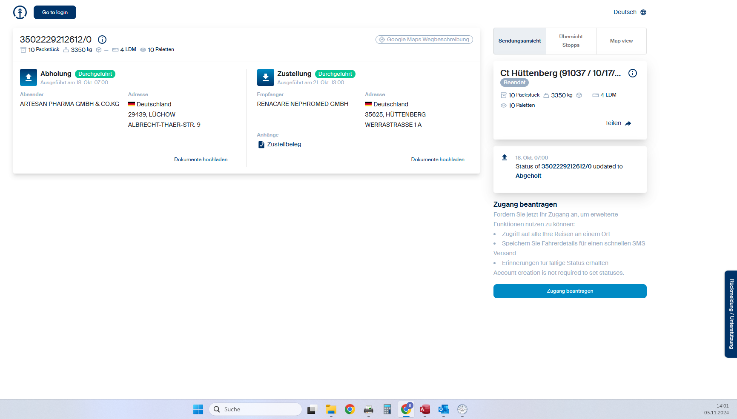This screenshot has height=419, width=737.
Task: Open the calculator app in taskbar
Action: pyautogui.click(x=387, y=409)
